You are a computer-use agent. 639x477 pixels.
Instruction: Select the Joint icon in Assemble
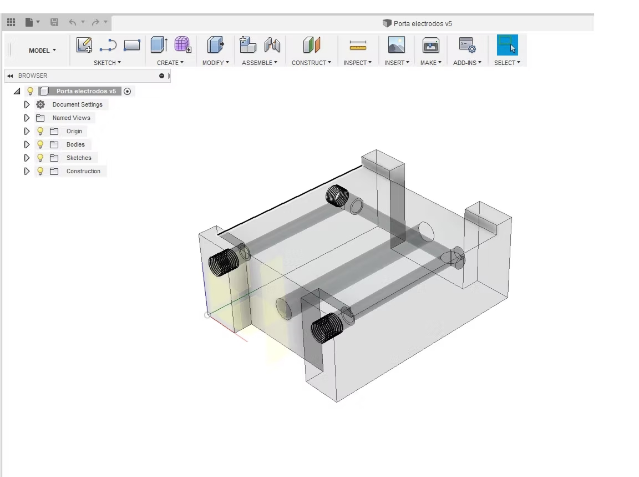(272, 45)
